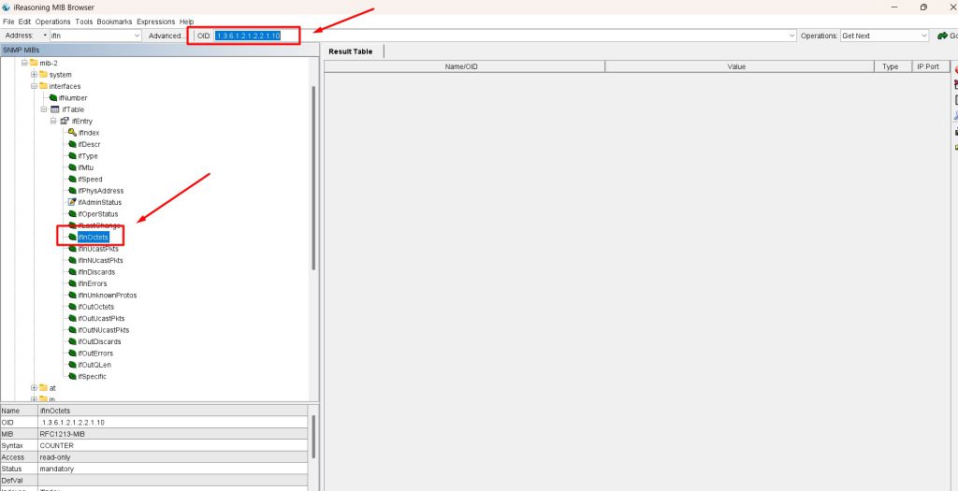Switch to the Result Table tab
The image size is (958, 491).
[x=351, y=51]
